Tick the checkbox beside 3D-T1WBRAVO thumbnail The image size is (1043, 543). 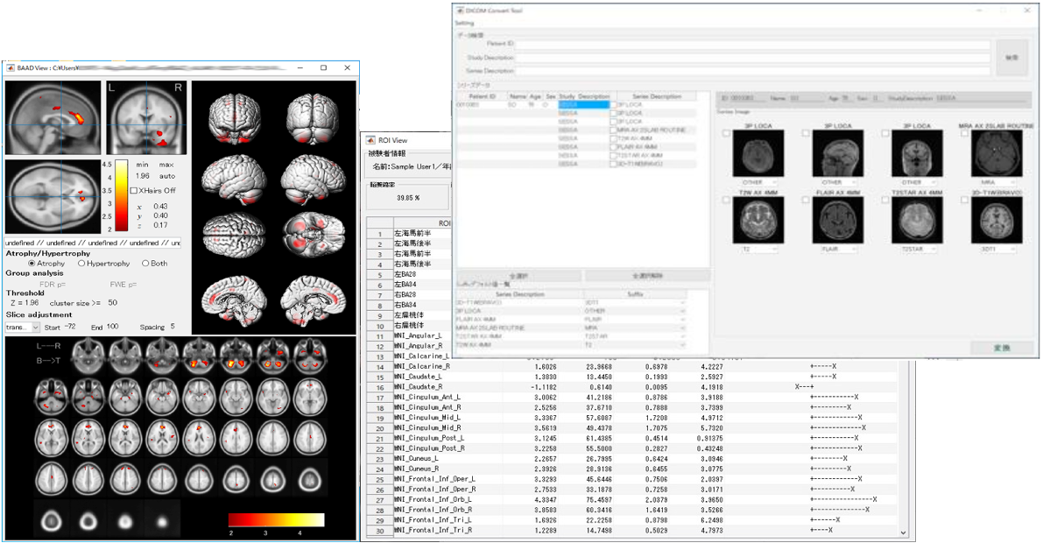point(965,201)
